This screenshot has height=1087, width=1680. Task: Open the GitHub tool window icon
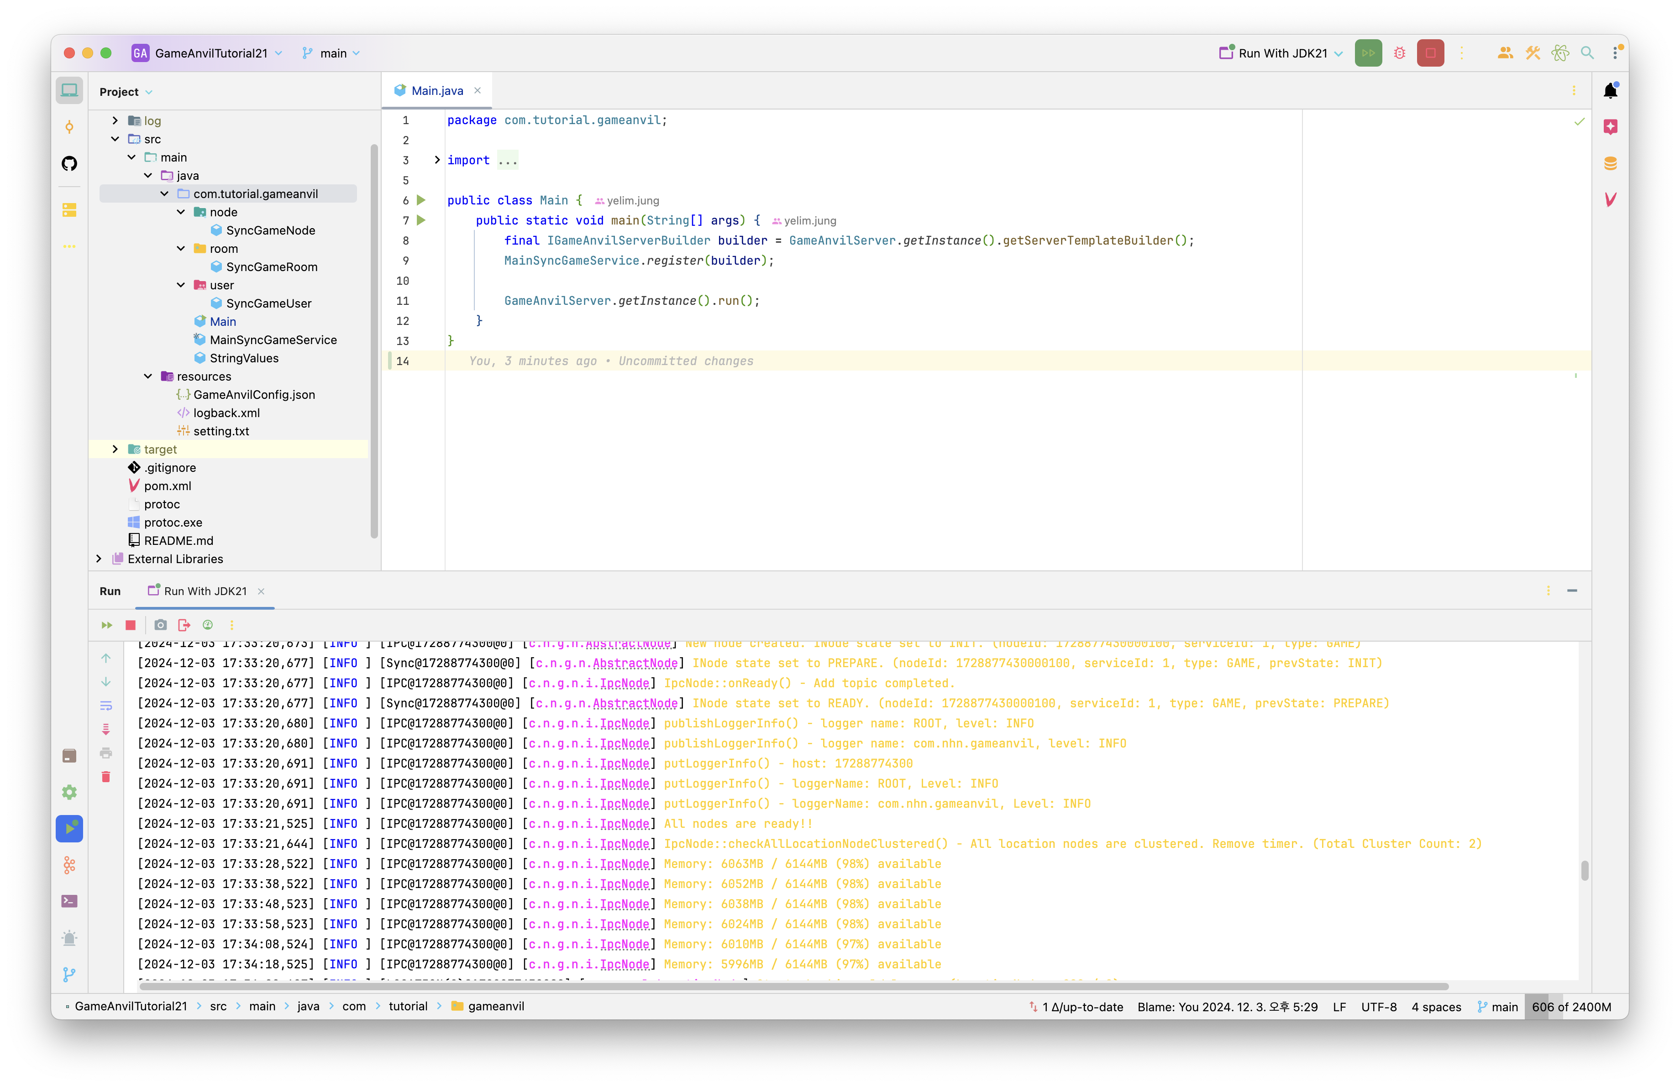(x=69, y=164)
